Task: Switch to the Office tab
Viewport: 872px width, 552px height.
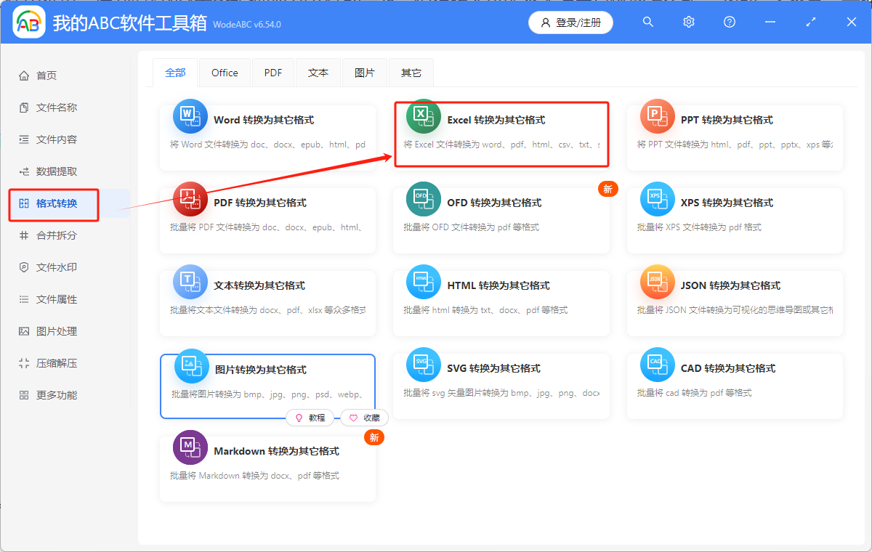Action: click(x=225, y=72)
